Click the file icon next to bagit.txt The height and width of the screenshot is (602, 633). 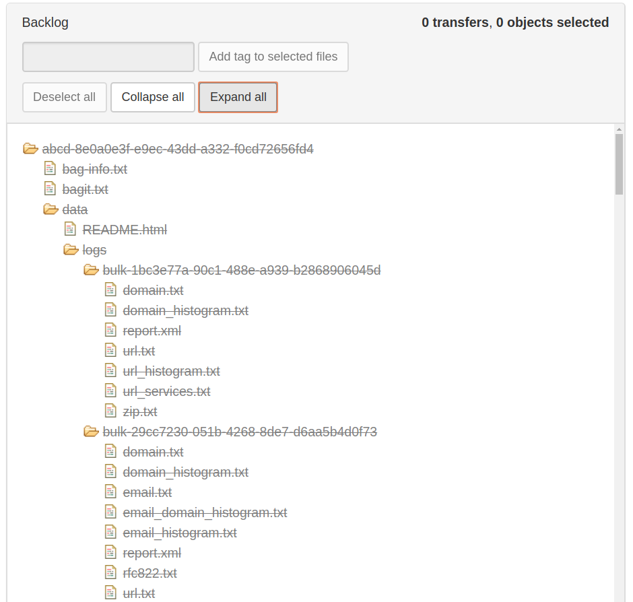point(50,189)
